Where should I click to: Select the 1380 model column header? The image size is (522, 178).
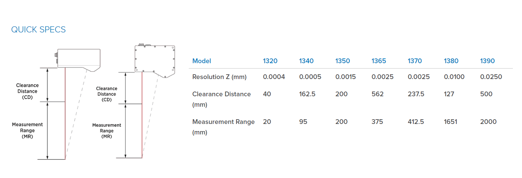(451, 61)
